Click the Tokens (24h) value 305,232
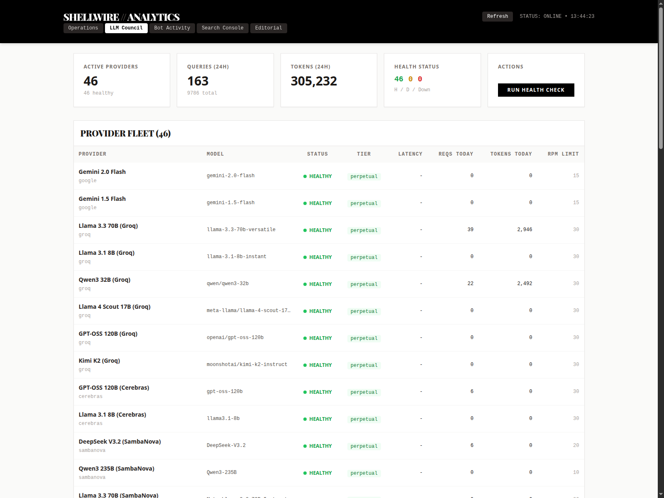Viewport: 664px width, 498px height. (x=314, y=81)
